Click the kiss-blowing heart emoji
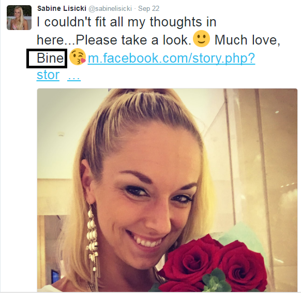This screenshot has width=301, height=293. (x=78, y=56)
